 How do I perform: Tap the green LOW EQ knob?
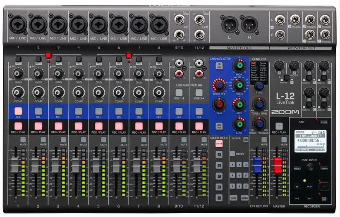[239, 124]
